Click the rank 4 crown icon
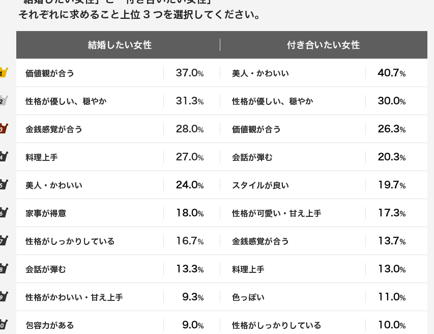This screenshot has height=334, width=434. pyautogui.click(x=3, y=157)
